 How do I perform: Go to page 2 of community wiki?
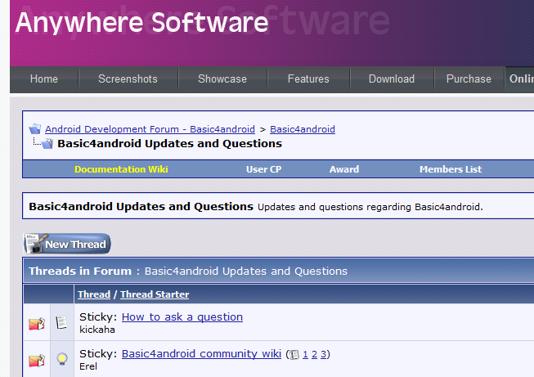coord(314,355)
